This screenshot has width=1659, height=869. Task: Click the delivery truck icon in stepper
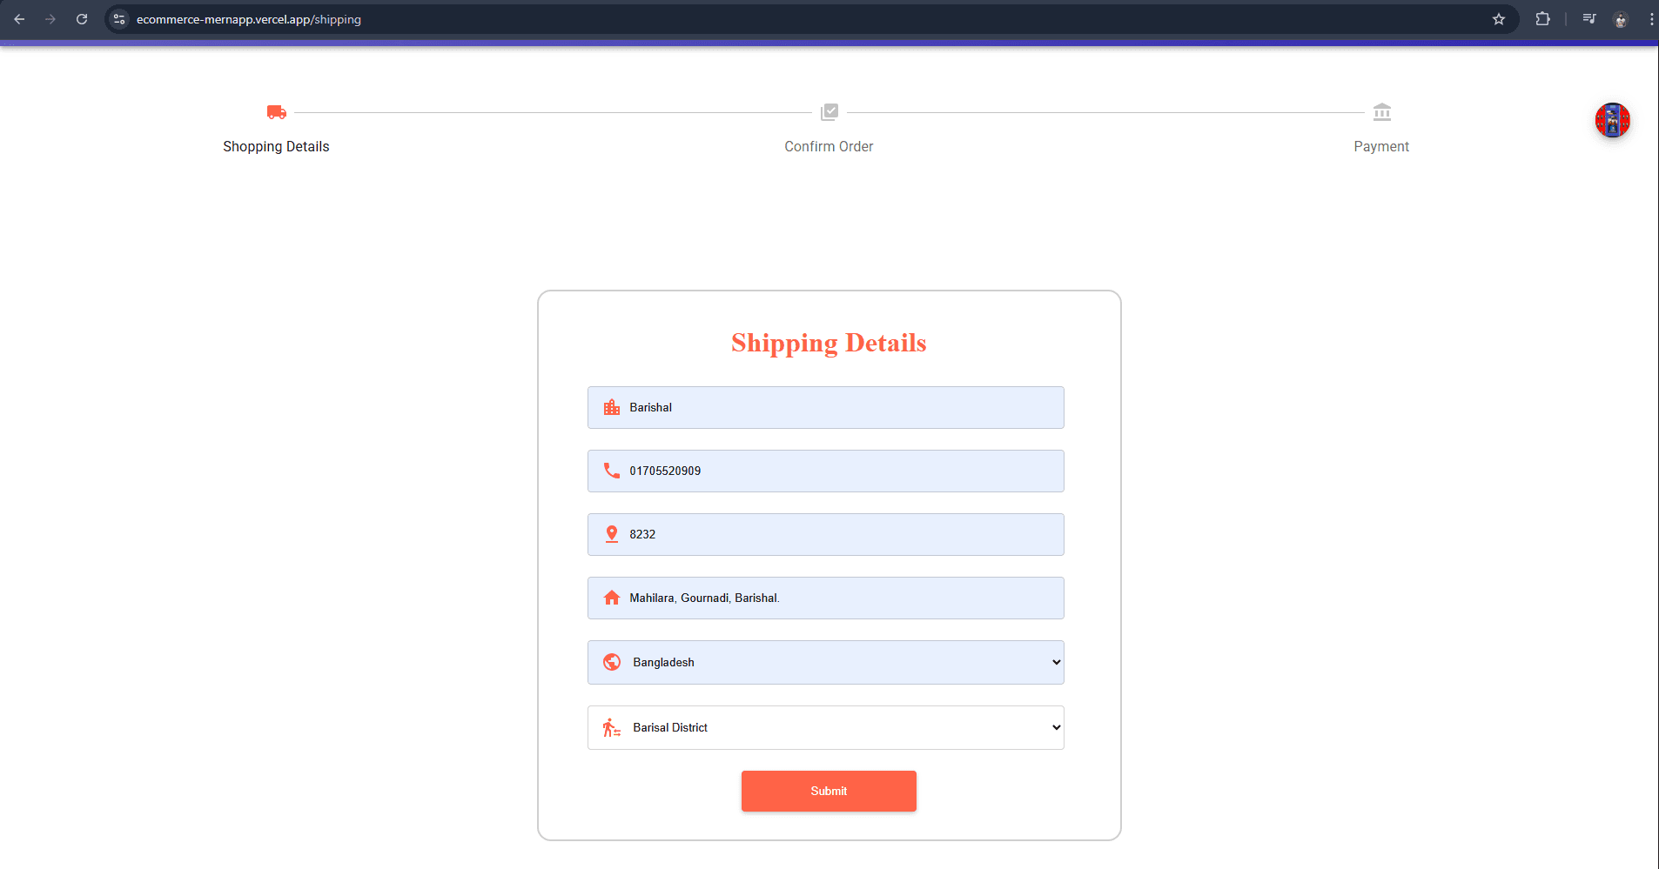pos(276,112)
